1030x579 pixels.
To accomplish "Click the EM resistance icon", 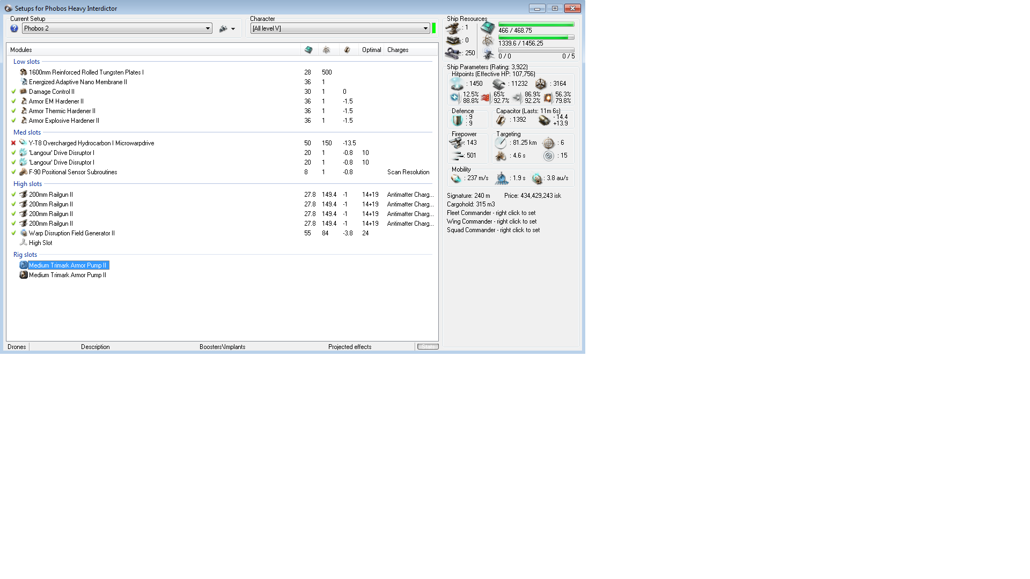I will (x=455, y=98).
